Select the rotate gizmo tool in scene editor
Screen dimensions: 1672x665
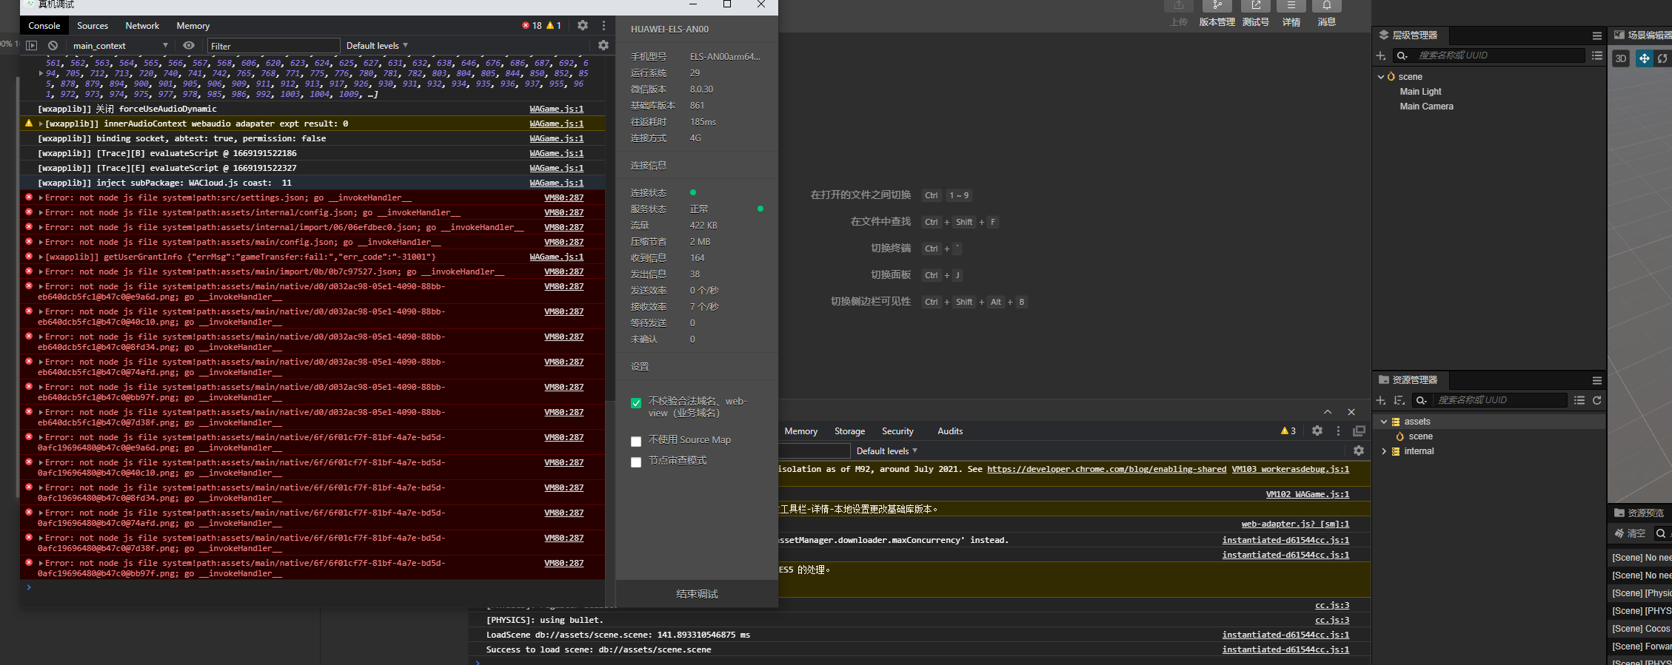(x=1663, y=58)
